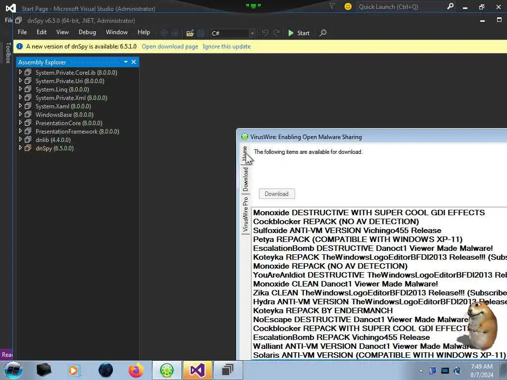Expand the System.Private.Xml node
The width and height of the screenshot is (507, 380).
(x=20, y=97)
